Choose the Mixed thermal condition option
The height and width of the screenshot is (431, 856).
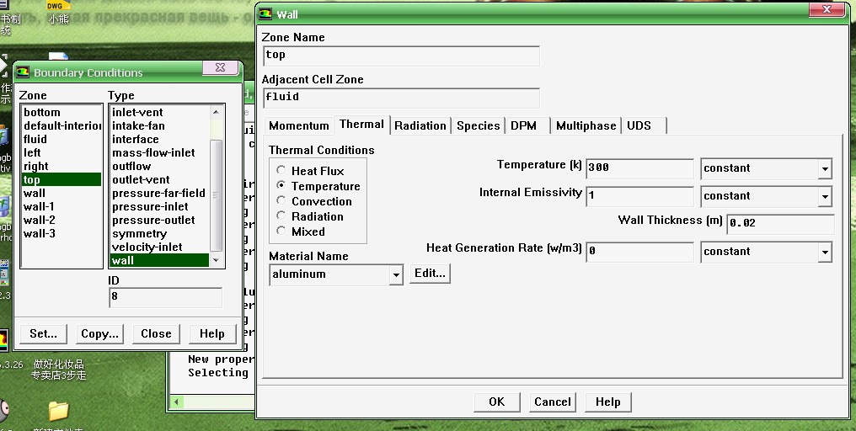coord(281,231)
